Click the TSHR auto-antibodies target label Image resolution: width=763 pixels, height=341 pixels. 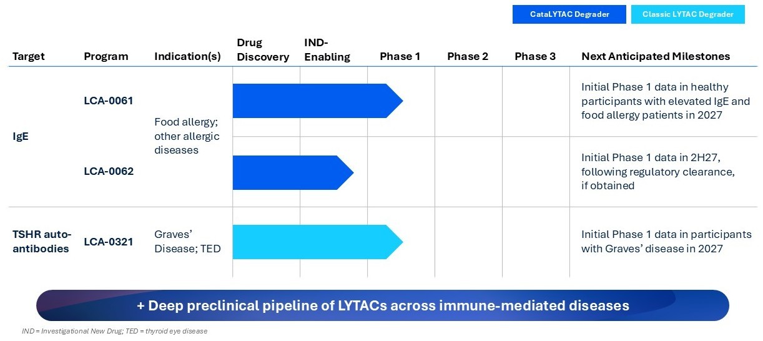point(42,242)
